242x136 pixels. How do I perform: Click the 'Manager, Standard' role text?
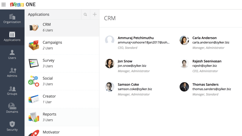(205, 94)
